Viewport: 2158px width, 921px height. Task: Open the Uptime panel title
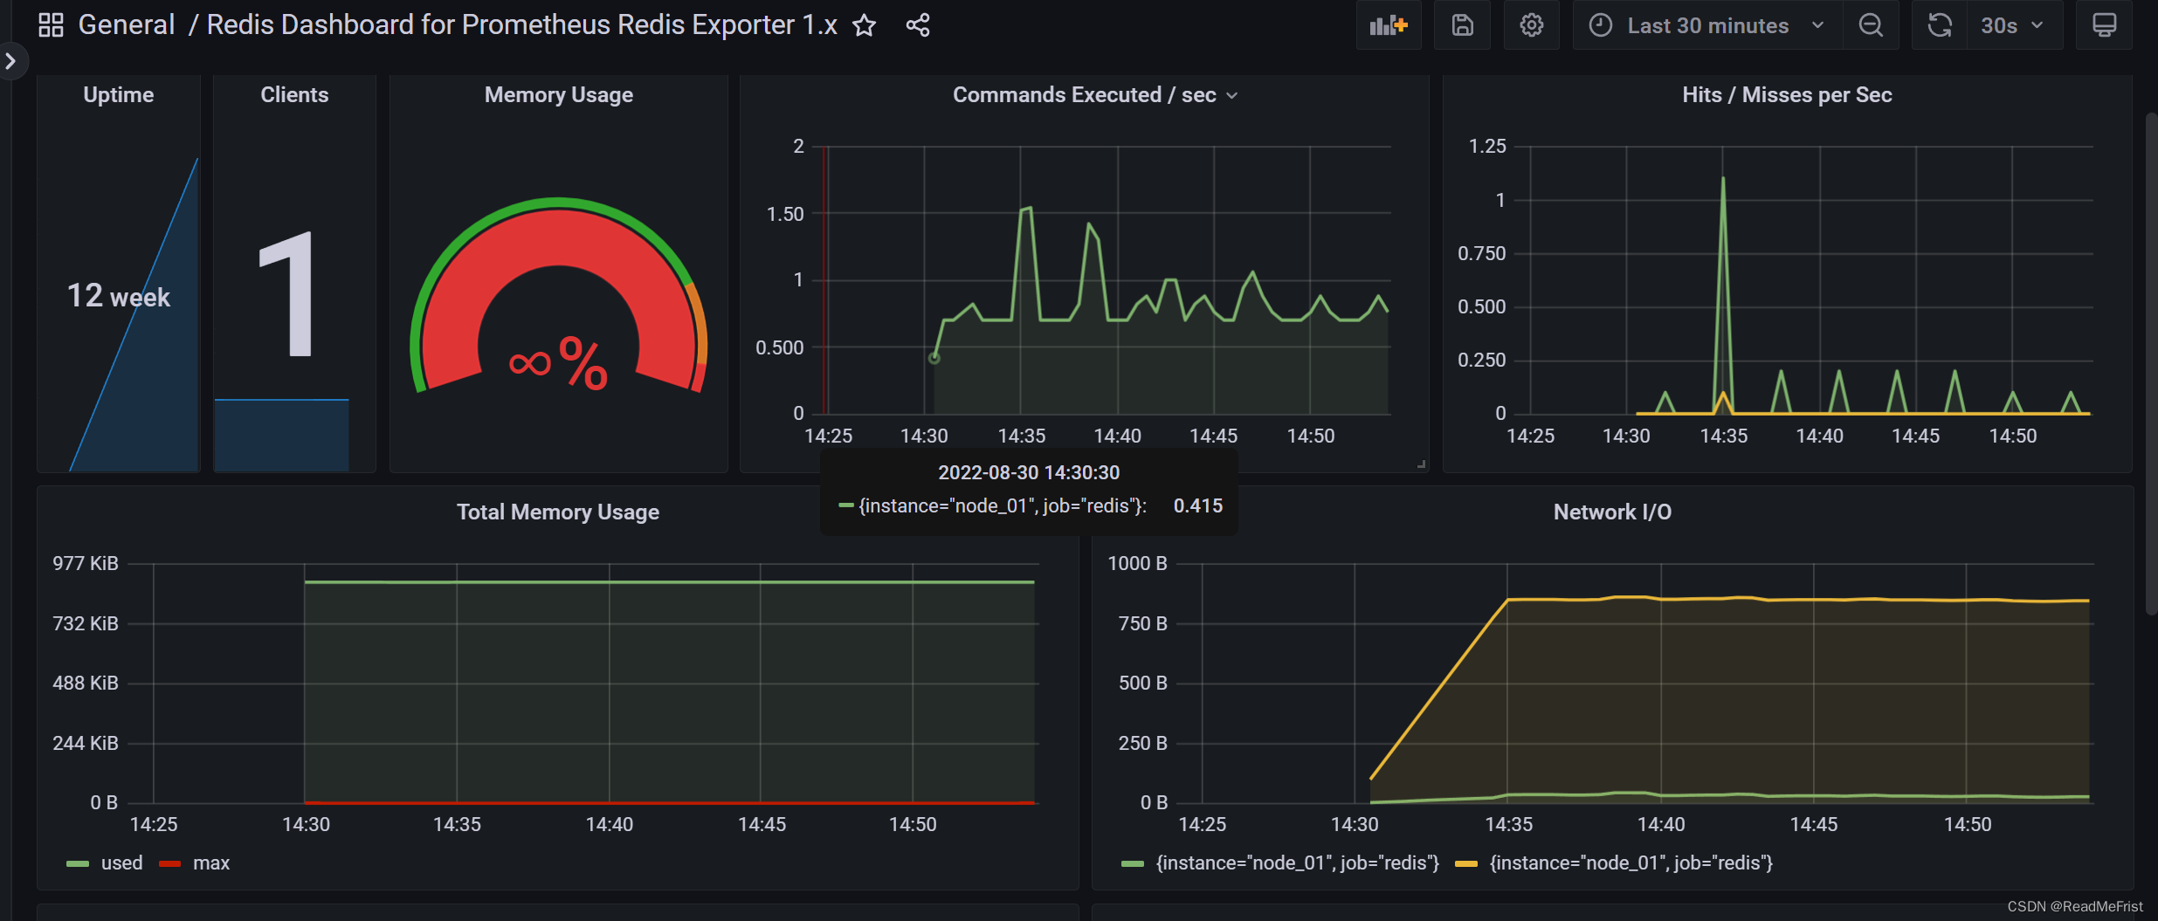tap(119, 94)
